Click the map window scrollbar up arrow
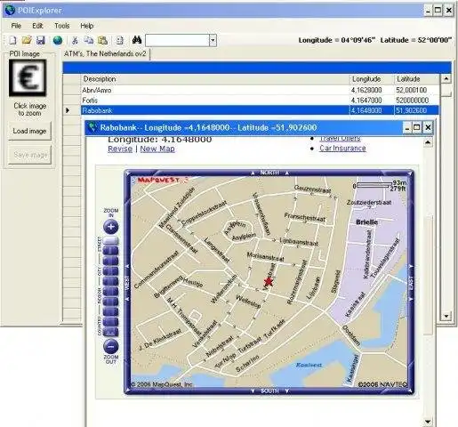This screenshot has width=458, height=427. (428, 142)
